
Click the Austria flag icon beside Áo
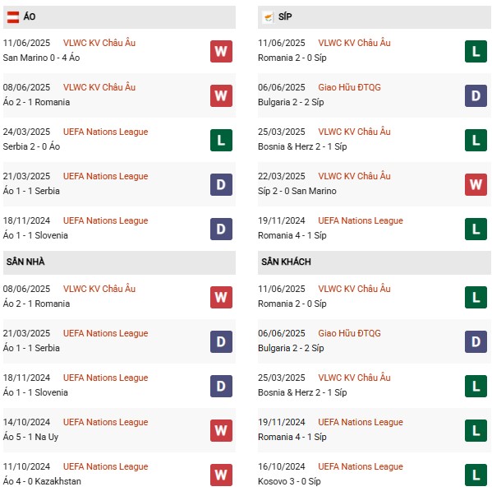[x=13, y=16]
